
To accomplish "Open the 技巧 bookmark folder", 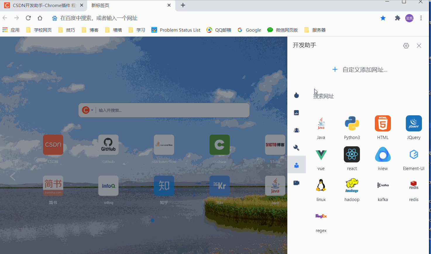I will point(67,30).
